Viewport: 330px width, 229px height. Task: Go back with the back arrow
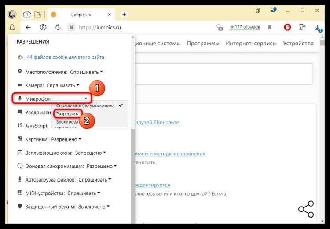(x=28, y=27)
